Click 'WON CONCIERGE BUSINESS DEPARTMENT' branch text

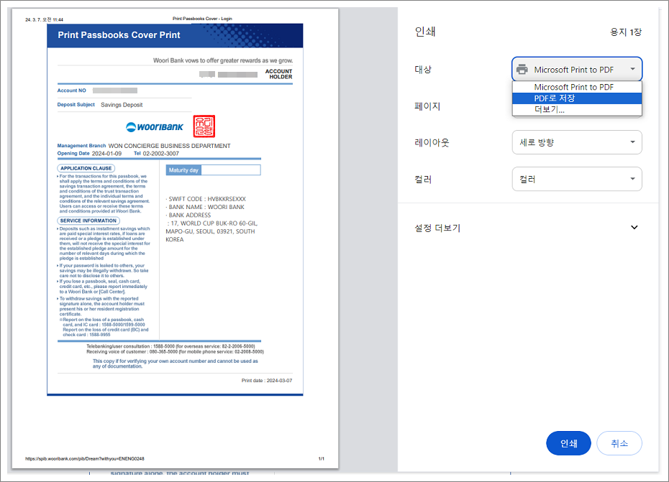click(x=169, y=146)
